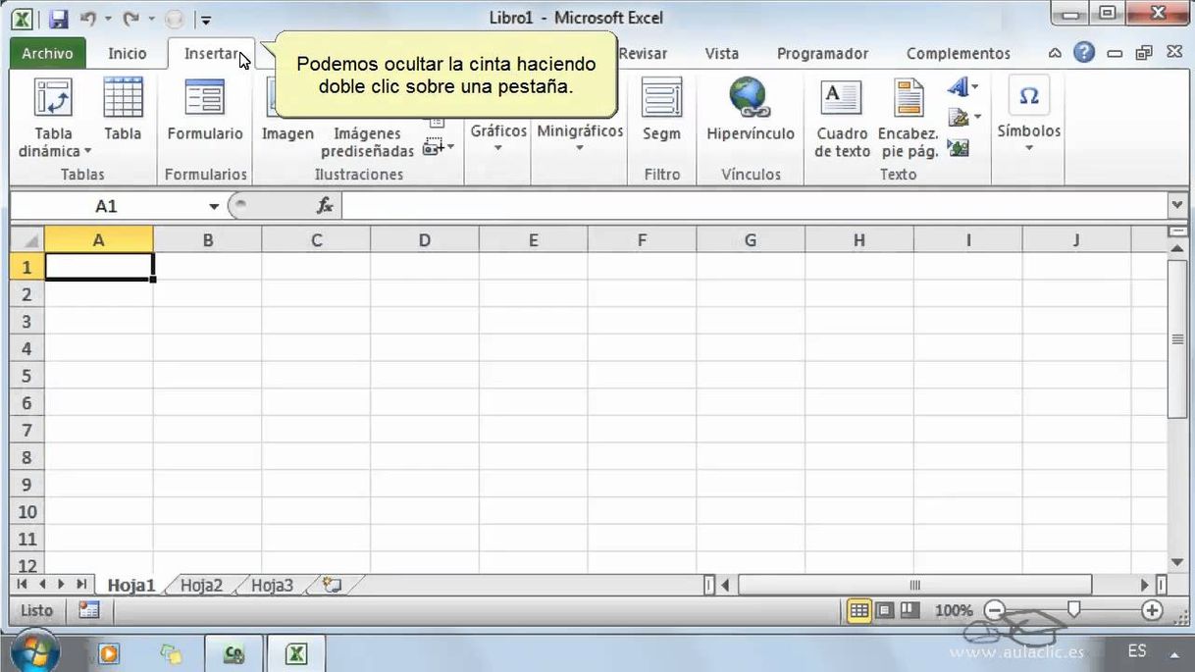1195x672 pixels.
Task: Toggle Normal view in status bar
Action: pos(857,609)
